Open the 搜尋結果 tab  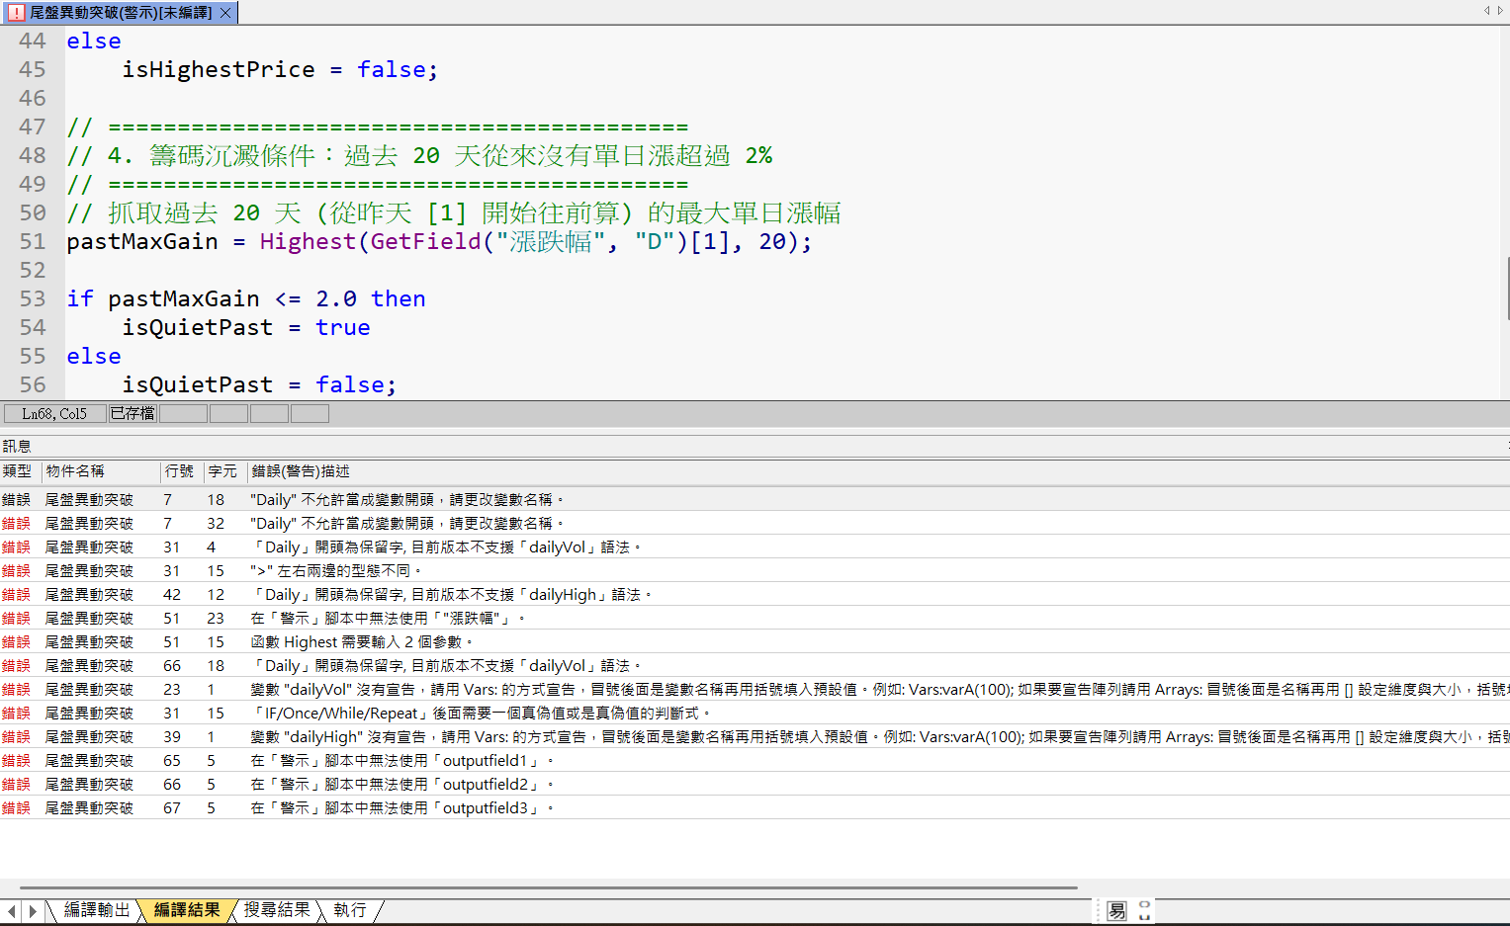(277, 910)
